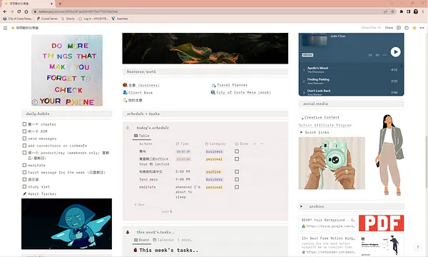Go back with browser back arrow

(5, 11)
